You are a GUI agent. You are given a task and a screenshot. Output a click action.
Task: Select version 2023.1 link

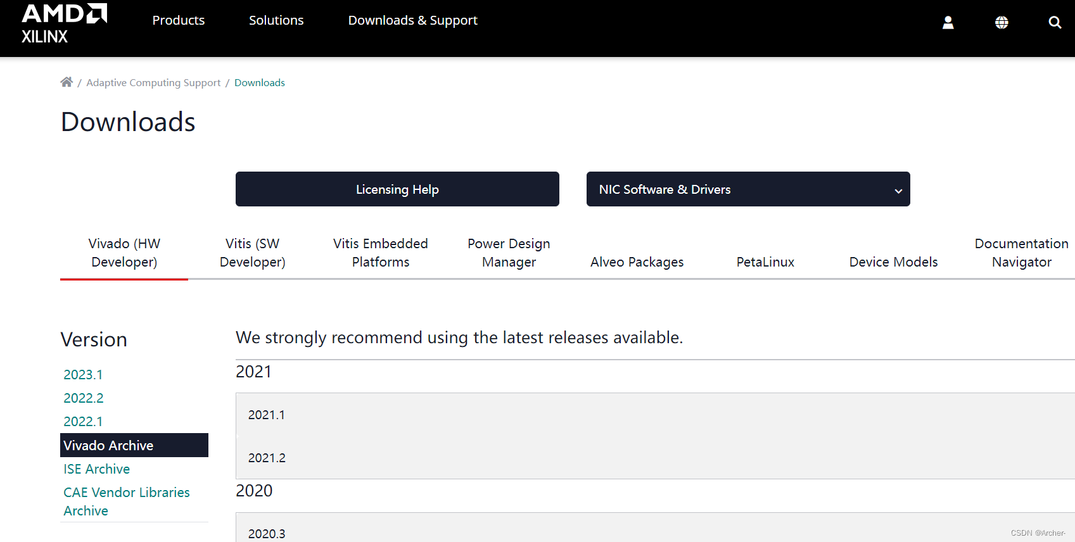click(x=83, y=375)
